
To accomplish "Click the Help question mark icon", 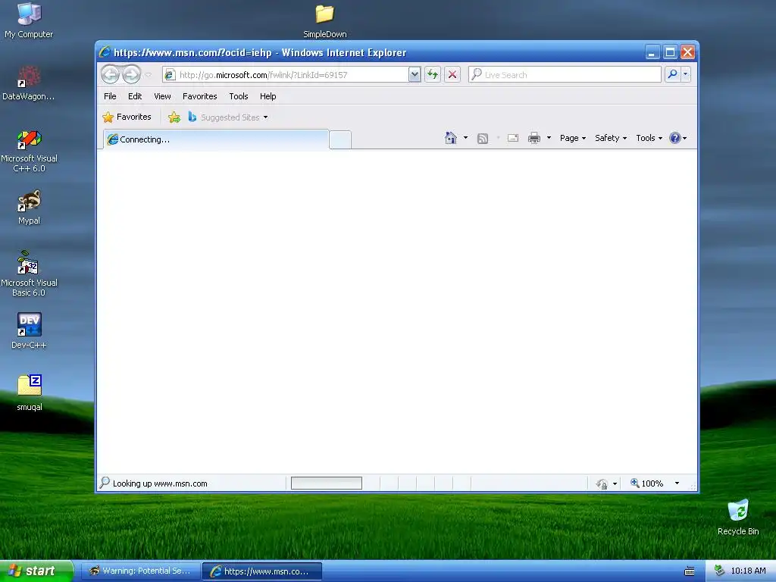I will pos(675,138).
